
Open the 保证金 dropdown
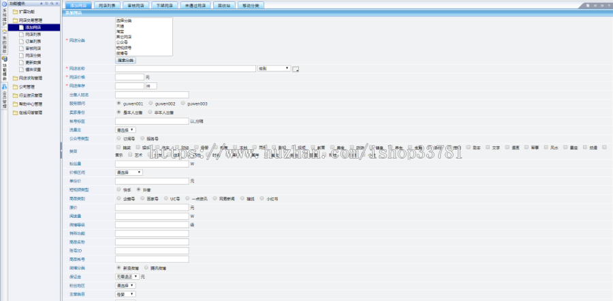[127, 276]
